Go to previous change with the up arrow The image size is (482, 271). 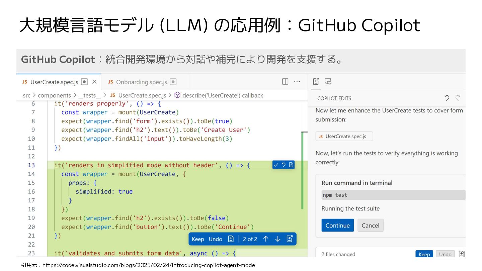point(266,239)
